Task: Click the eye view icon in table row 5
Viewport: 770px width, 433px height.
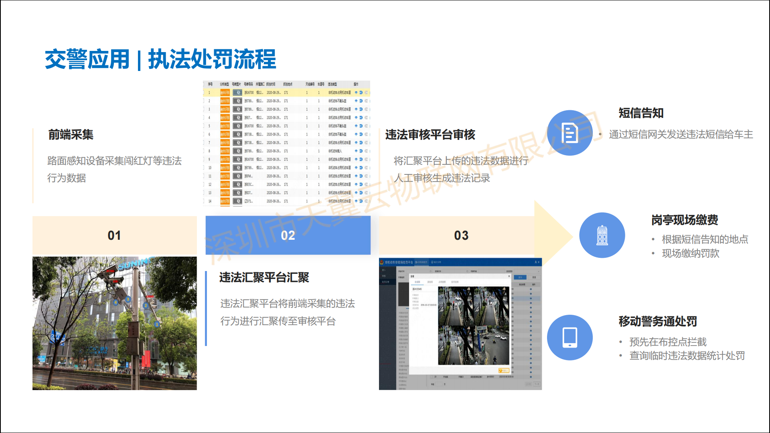Action: [356, 126]
